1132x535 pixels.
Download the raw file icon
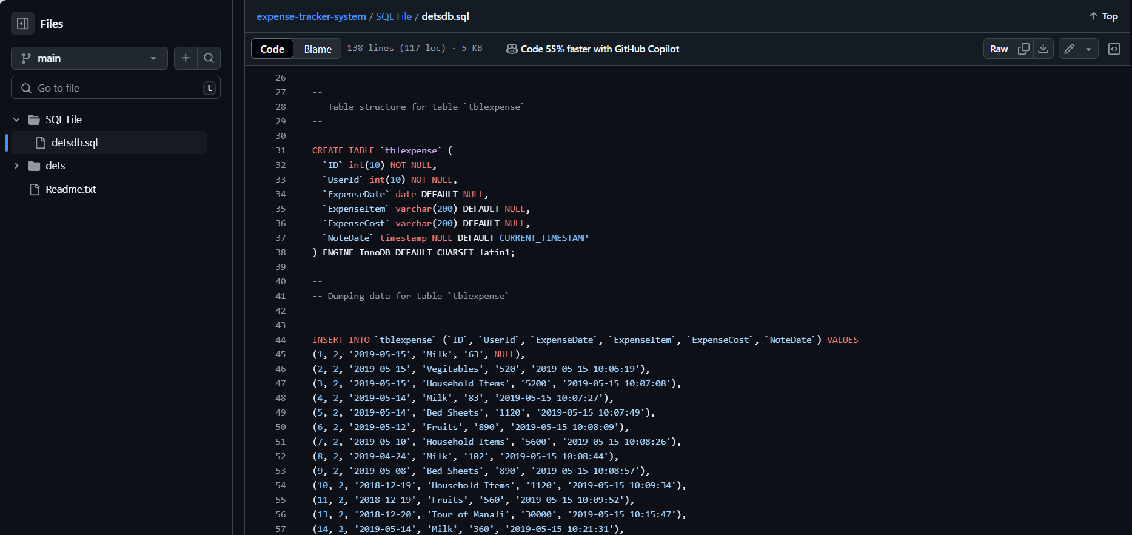[x=1043, y=49]
